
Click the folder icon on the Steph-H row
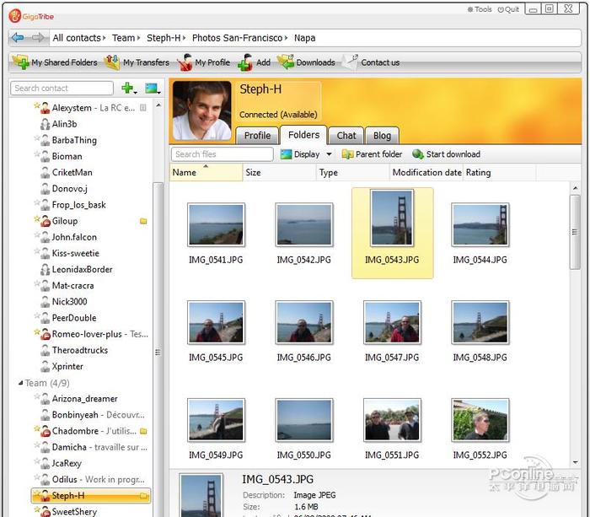tap(143, 496)
